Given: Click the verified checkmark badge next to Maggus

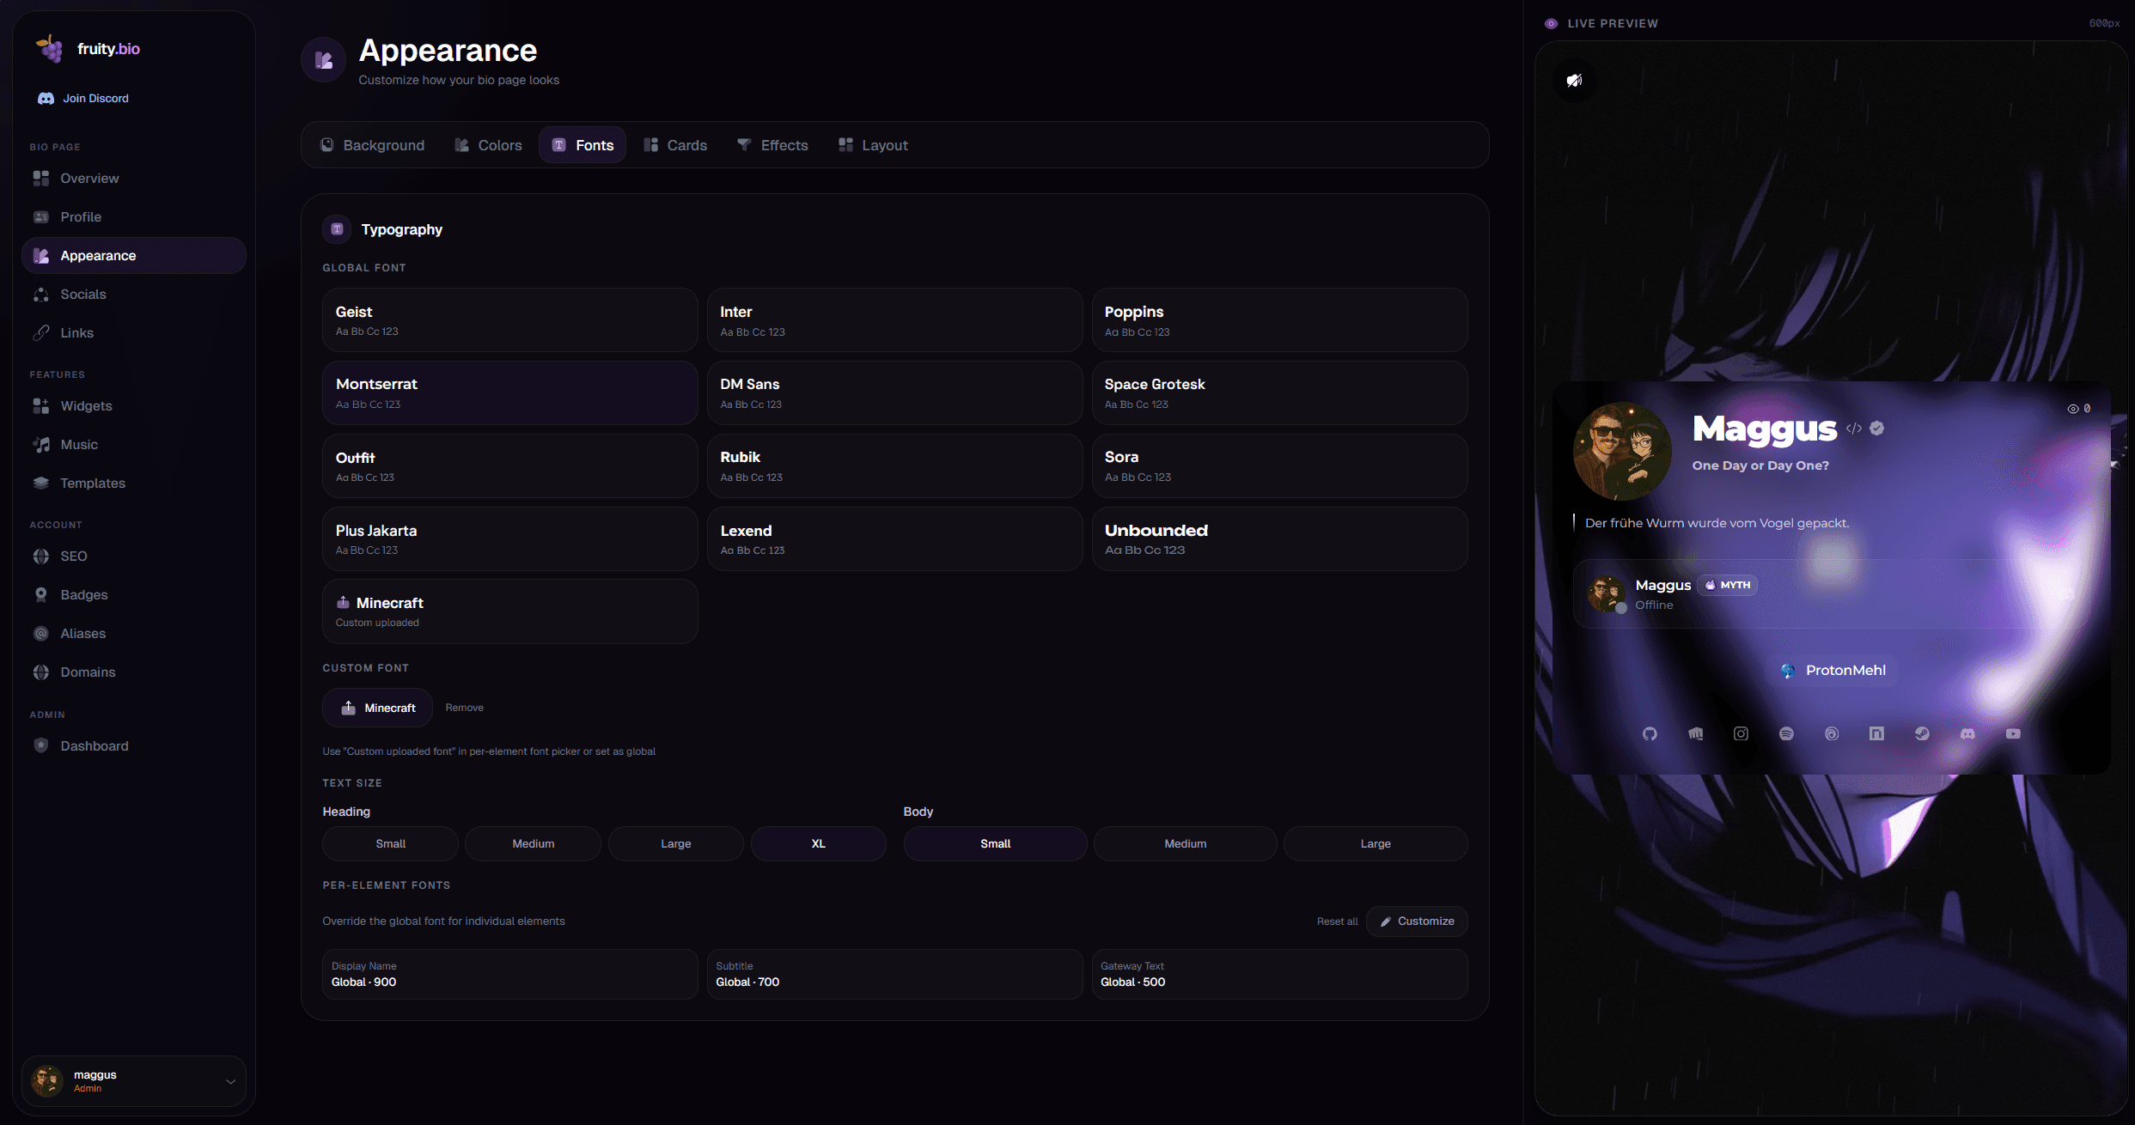Looking at the screenshot, I should click(1877, 428).
